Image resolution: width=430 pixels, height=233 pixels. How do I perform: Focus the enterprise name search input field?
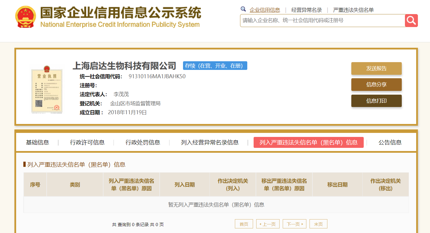coord(323,20)
